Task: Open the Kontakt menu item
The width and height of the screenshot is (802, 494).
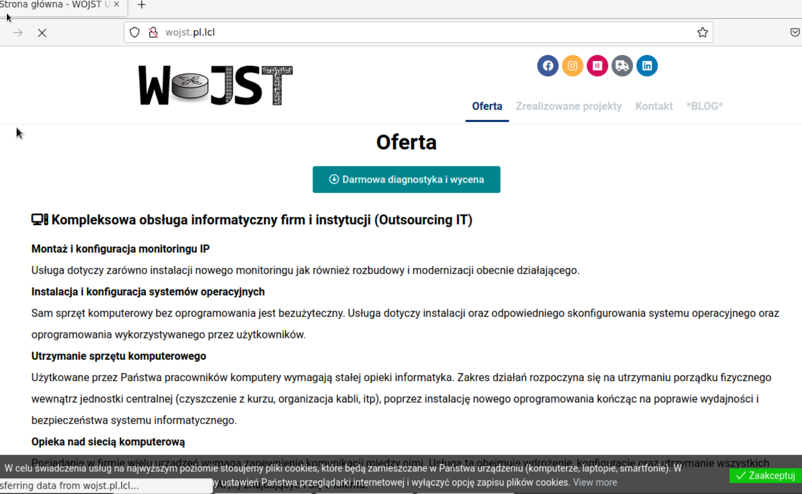Action: coord(654,106)
